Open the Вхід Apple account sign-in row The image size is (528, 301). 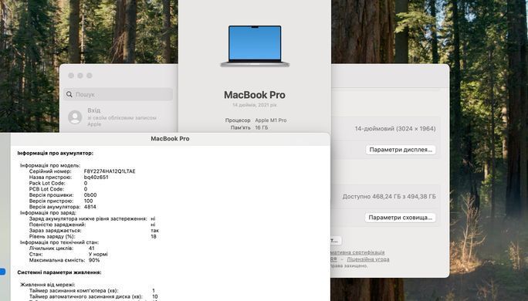pos(118,117)
